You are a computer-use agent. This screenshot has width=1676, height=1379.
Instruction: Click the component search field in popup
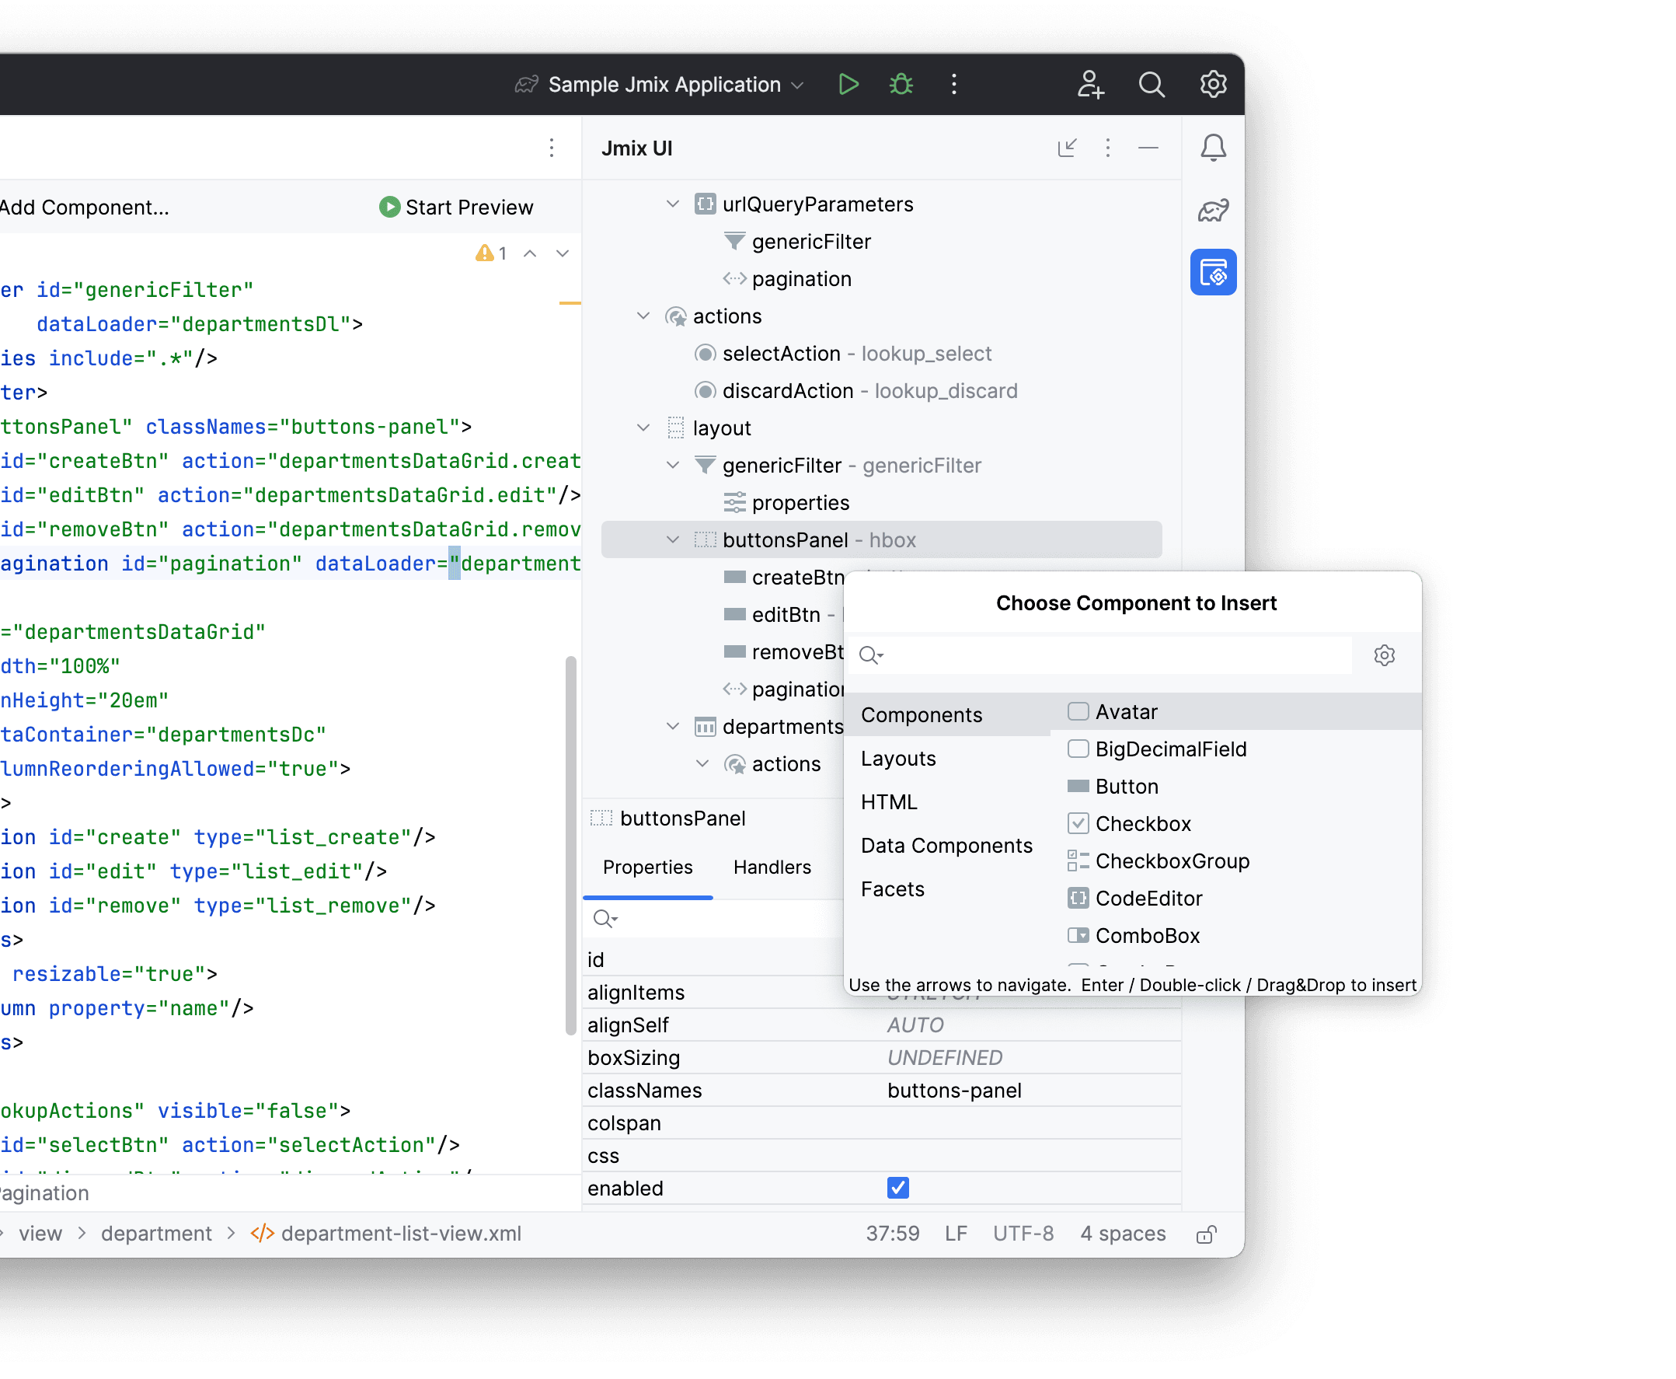[x=1100, y=655]
